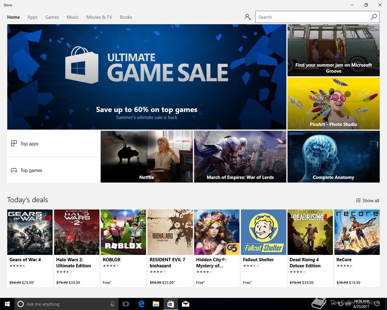
Task: Go to the Music tab
Action: pos(73,17)
